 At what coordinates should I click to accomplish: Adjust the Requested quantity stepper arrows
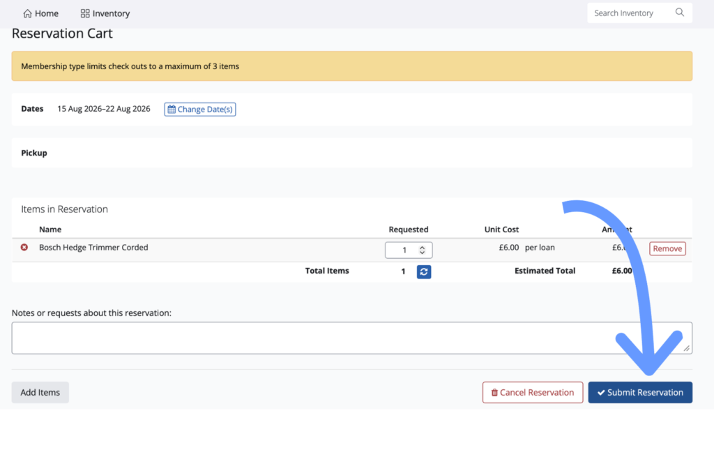pos(422,250)
